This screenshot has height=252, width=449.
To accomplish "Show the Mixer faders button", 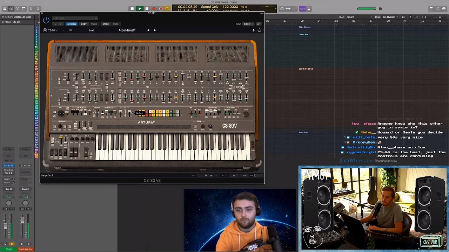I will pos(32,9).
